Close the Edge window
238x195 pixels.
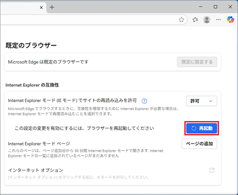click(x=230, y=7)
